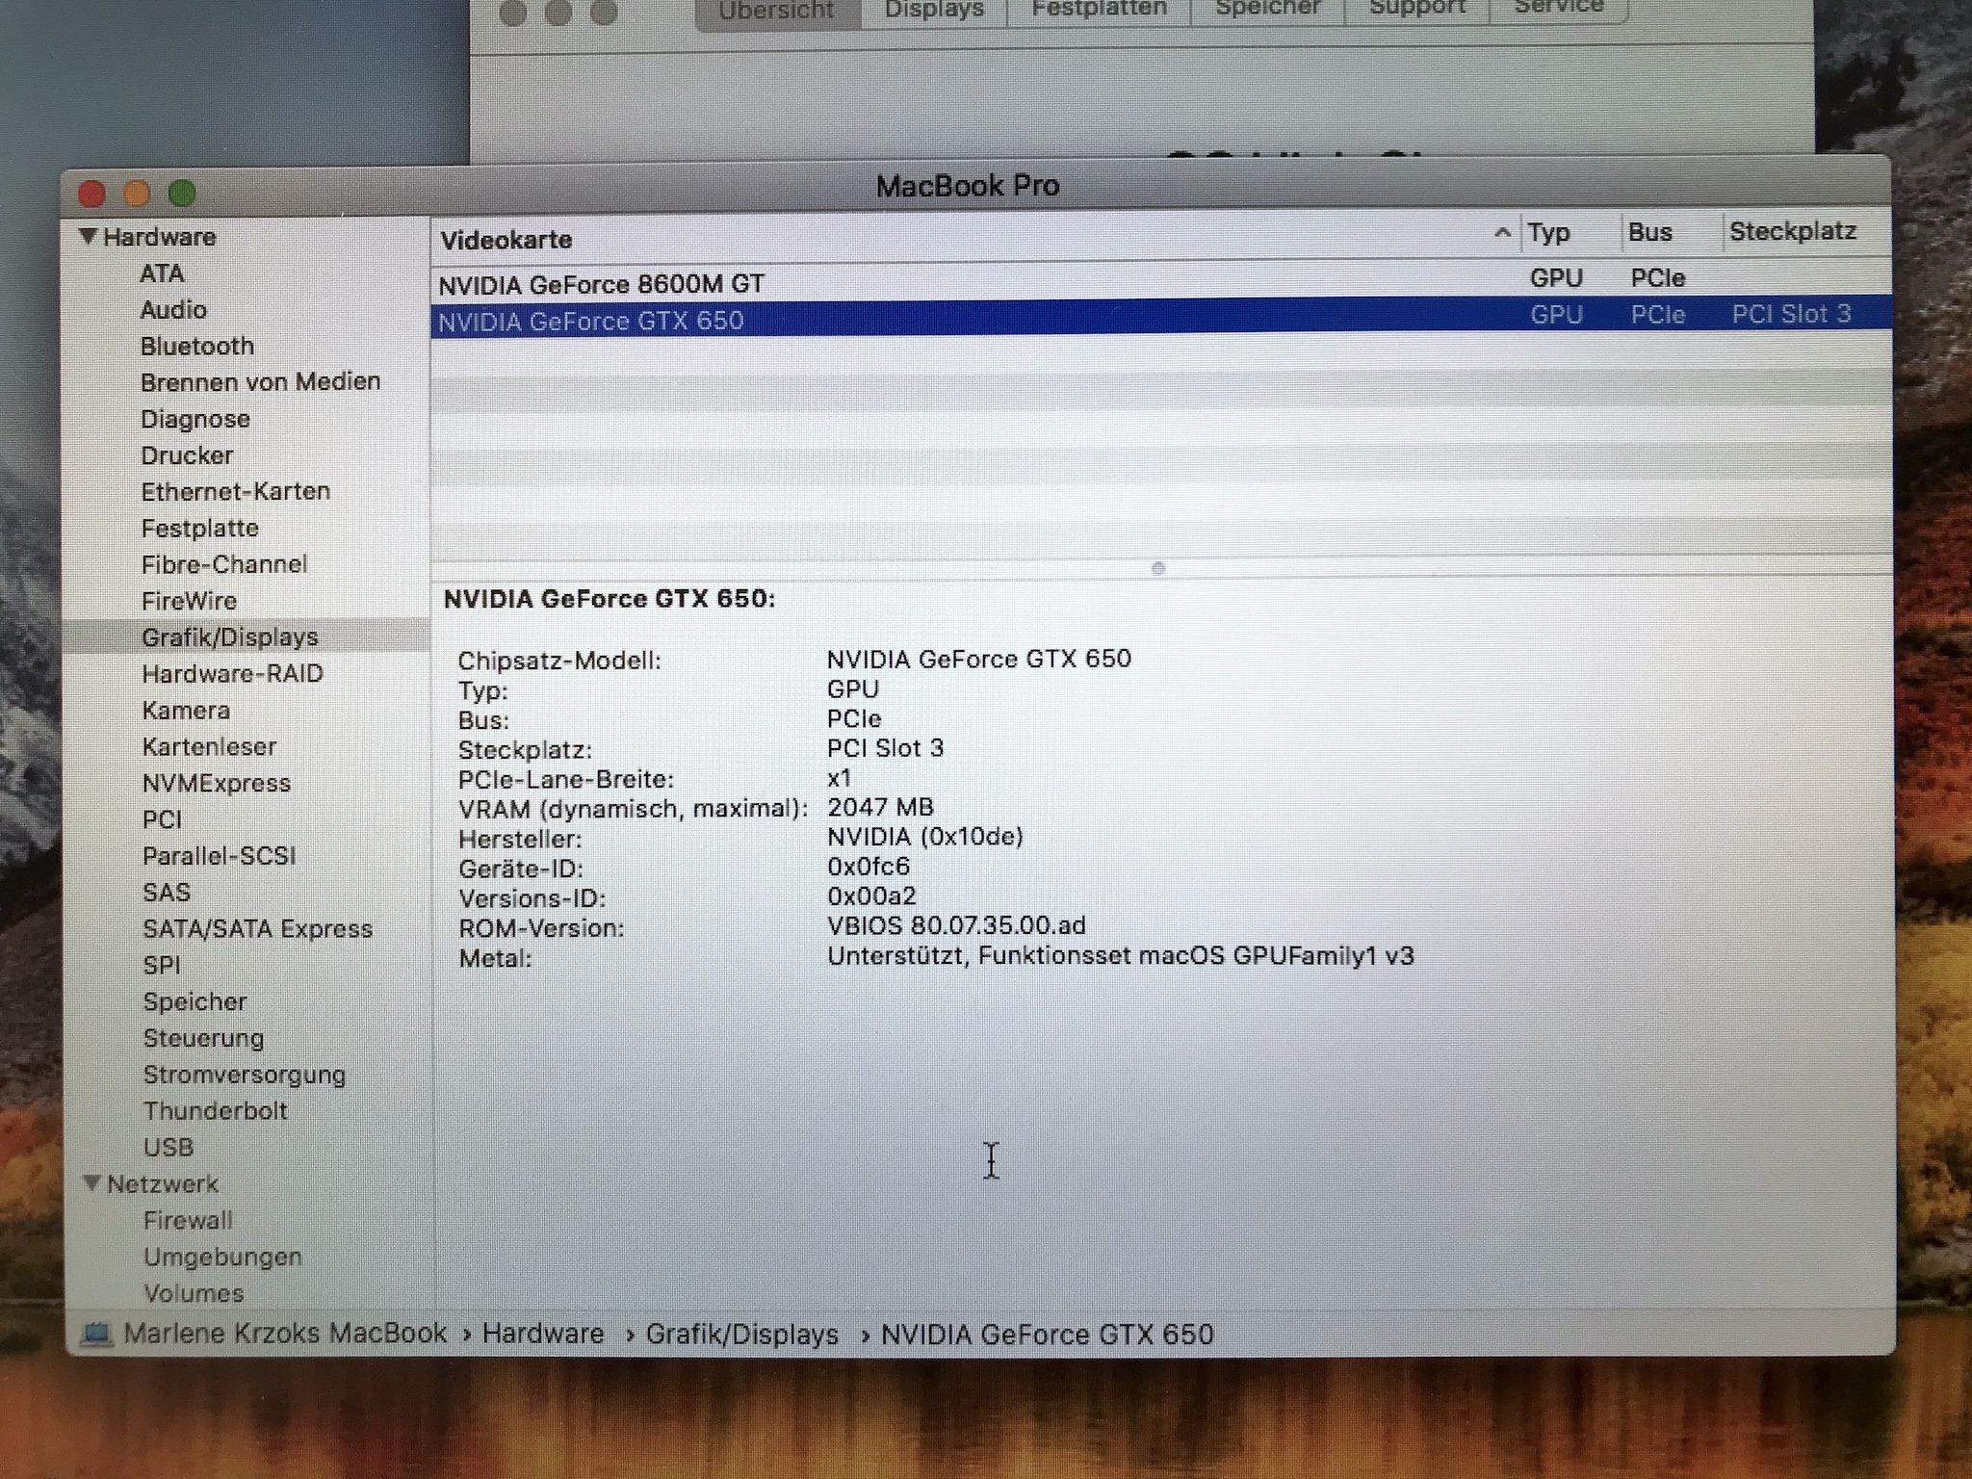Click Grafik/Displays in the path bar
Screen dimensions: 1972x1479
(x=741, y=1335)
